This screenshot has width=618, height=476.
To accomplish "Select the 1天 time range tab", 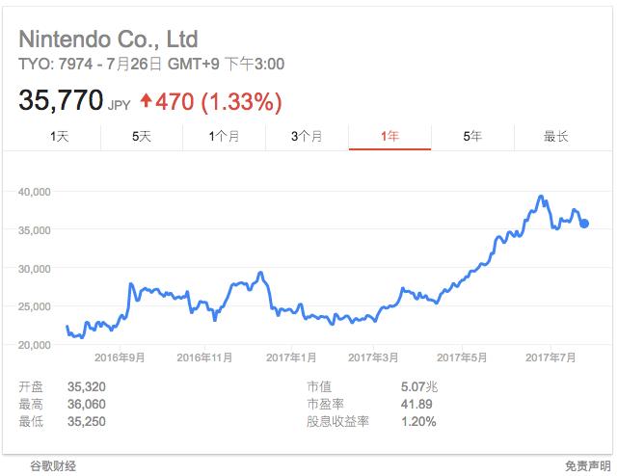I will point(60,137).
